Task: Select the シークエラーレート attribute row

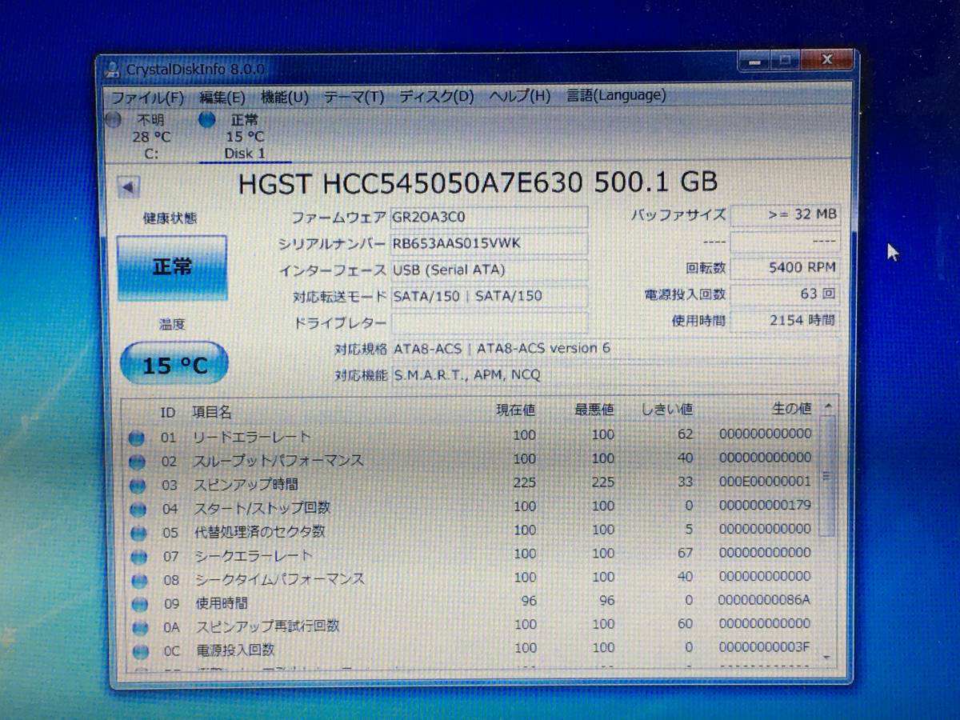Action: pos(472,554)
